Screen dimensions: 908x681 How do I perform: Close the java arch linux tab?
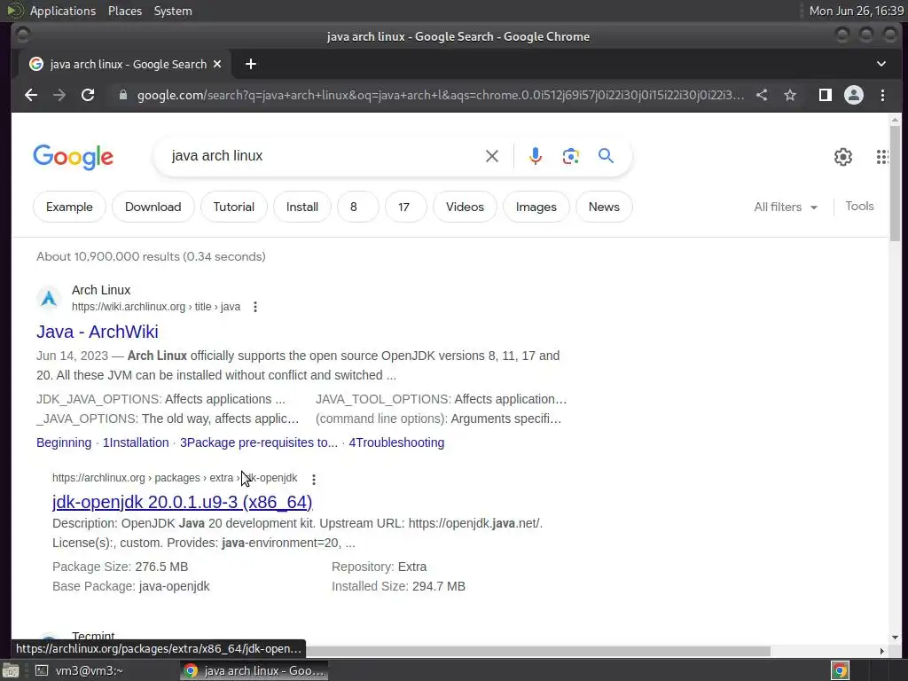coord(217,64)
